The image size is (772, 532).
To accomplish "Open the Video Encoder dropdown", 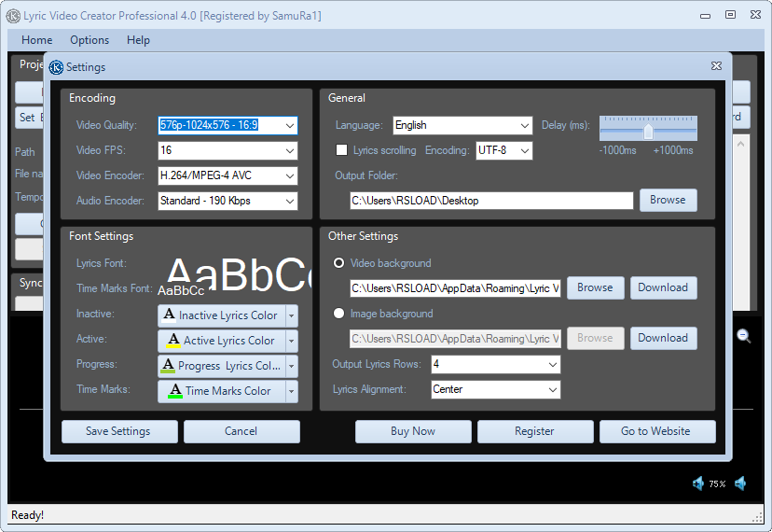I will click(x=227, y=175).
